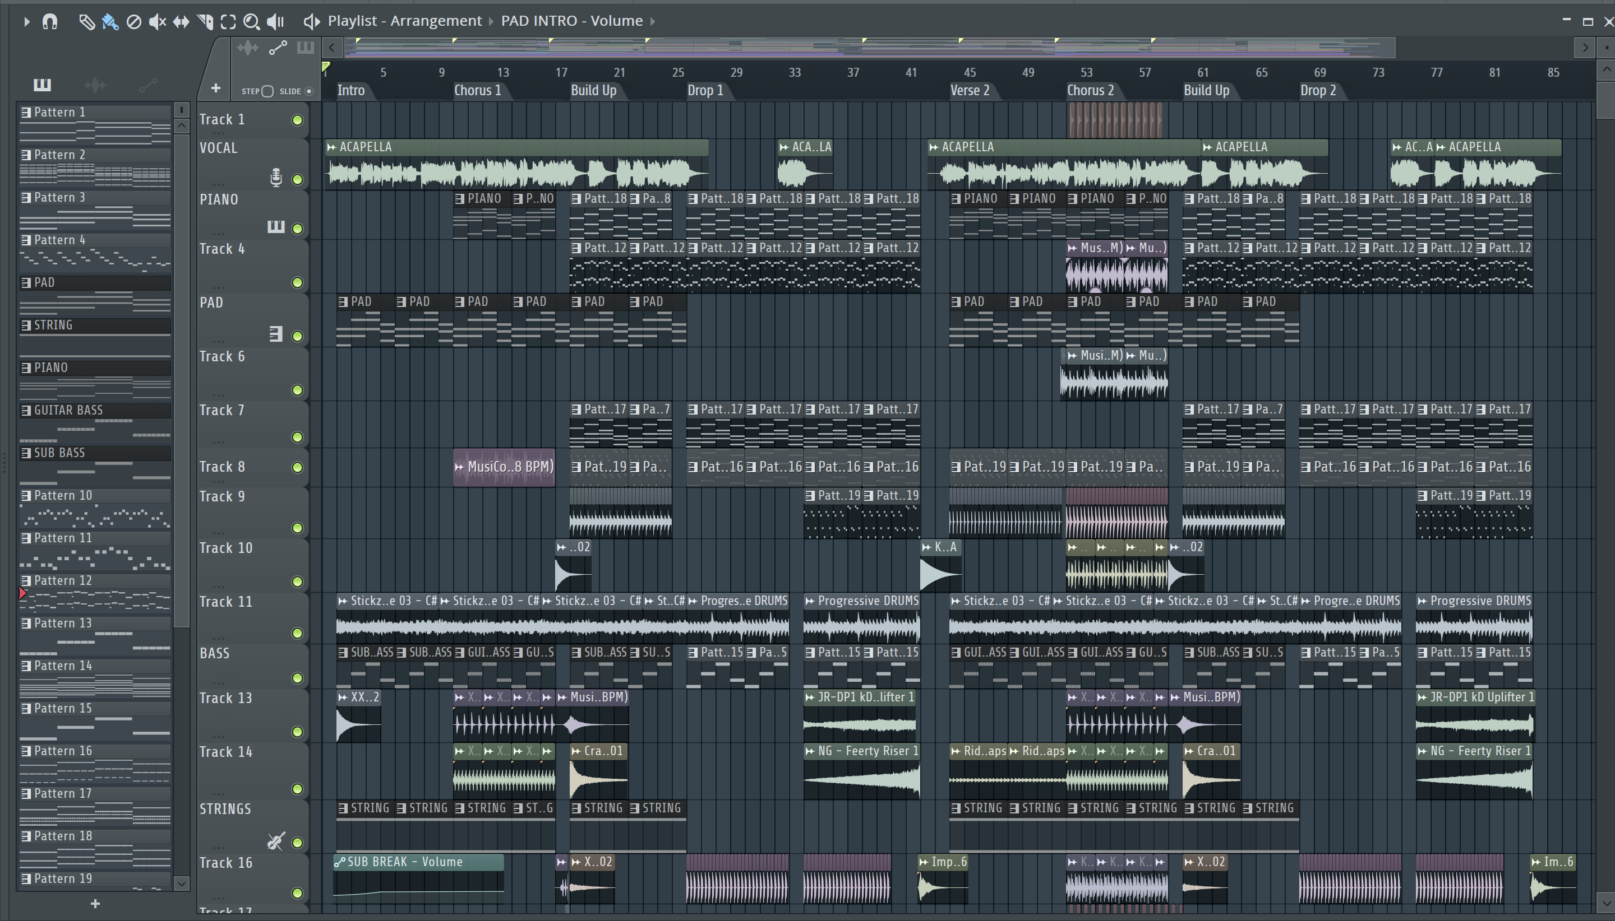Jump to the Drop 1 marker
This screenshot has height=921, width=1615.
click(x=705, y=90)
